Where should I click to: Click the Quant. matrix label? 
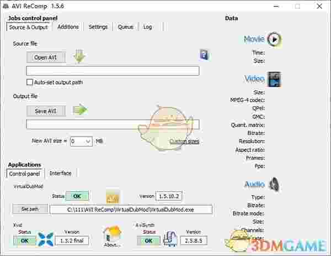[x=248, y=125]
